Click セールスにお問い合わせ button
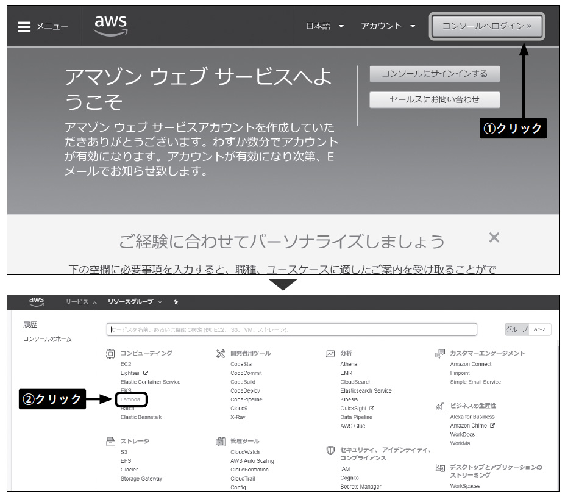Viewport: 565px width, 494px height. [x=435, y=99]
